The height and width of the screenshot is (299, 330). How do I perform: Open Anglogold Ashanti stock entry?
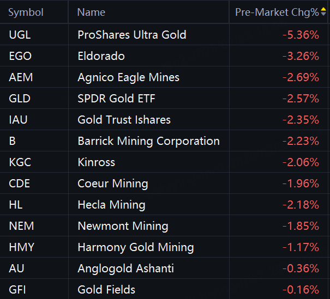(126, 269)
